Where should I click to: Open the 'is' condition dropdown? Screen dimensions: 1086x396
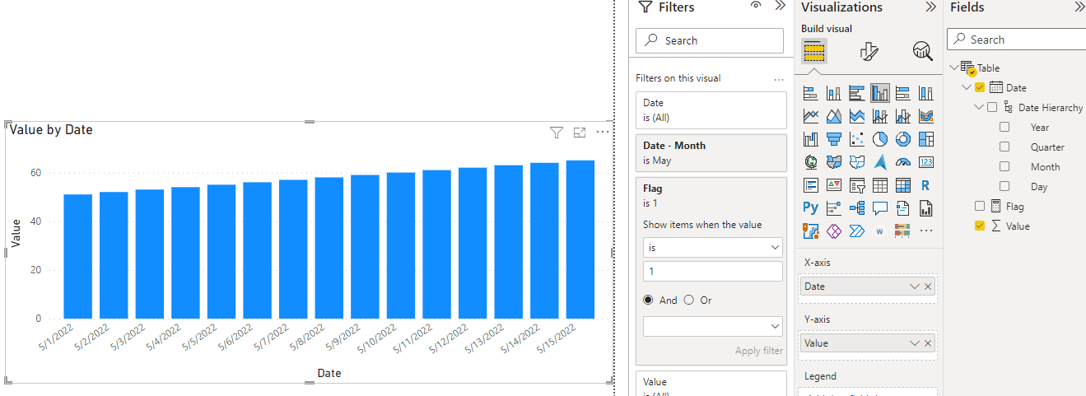coord(713,247)
